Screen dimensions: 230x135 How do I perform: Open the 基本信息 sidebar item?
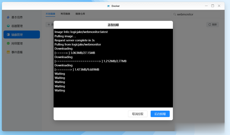[x=22, y=17]
